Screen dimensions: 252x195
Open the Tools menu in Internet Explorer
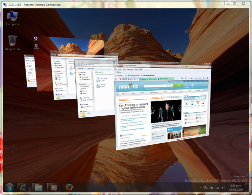tap(136, 69)
